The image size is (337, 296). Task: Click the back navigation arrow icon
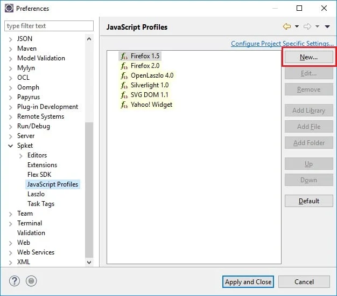[x=287, y=27]
